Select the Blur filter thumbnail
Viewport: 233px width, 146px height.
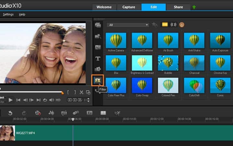pyautogui.click(x=116, y=63)
